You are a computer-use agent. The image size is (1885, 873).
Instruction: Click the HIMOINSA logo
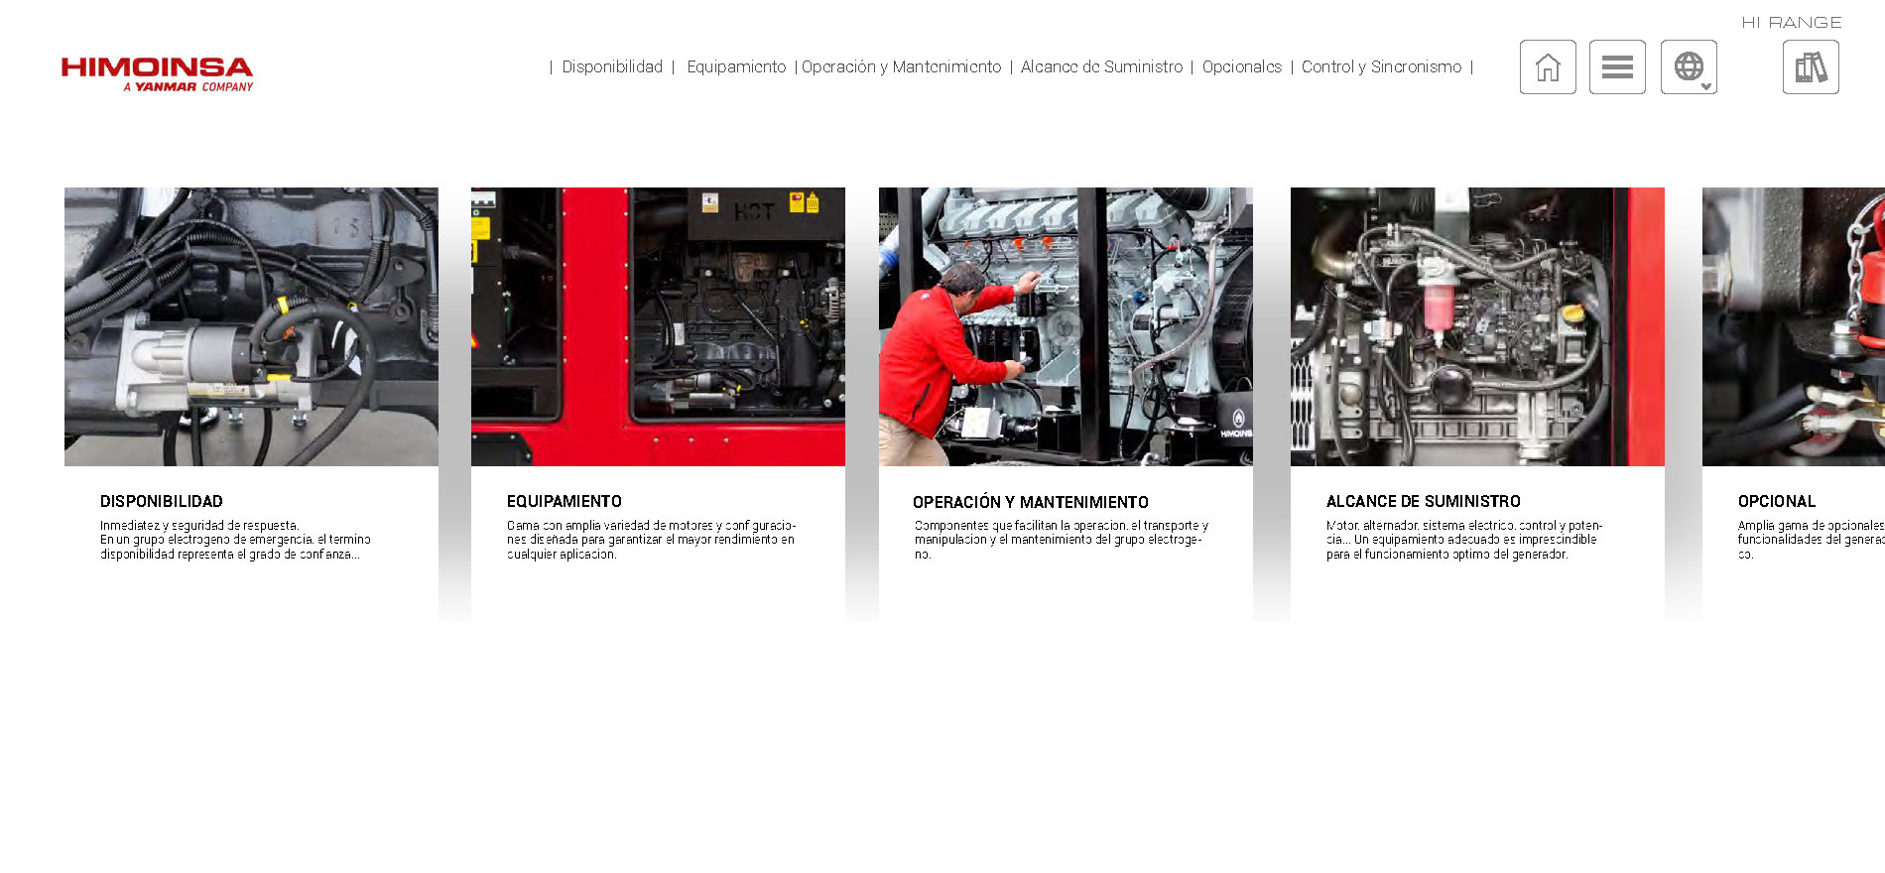(157, 74)
